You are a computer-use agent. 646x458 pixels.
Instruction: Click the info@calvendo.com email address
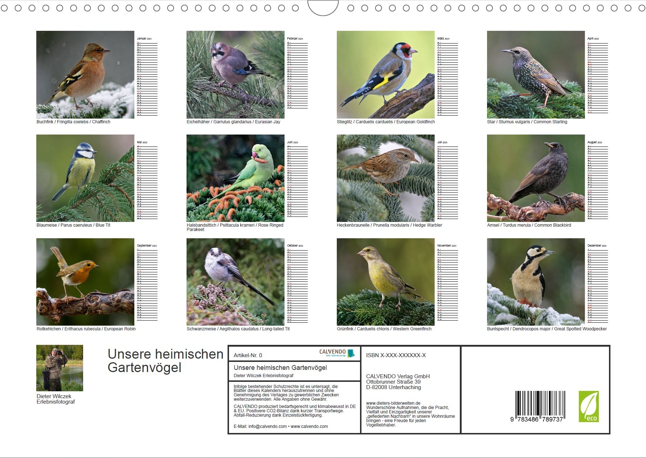(267, 426)
